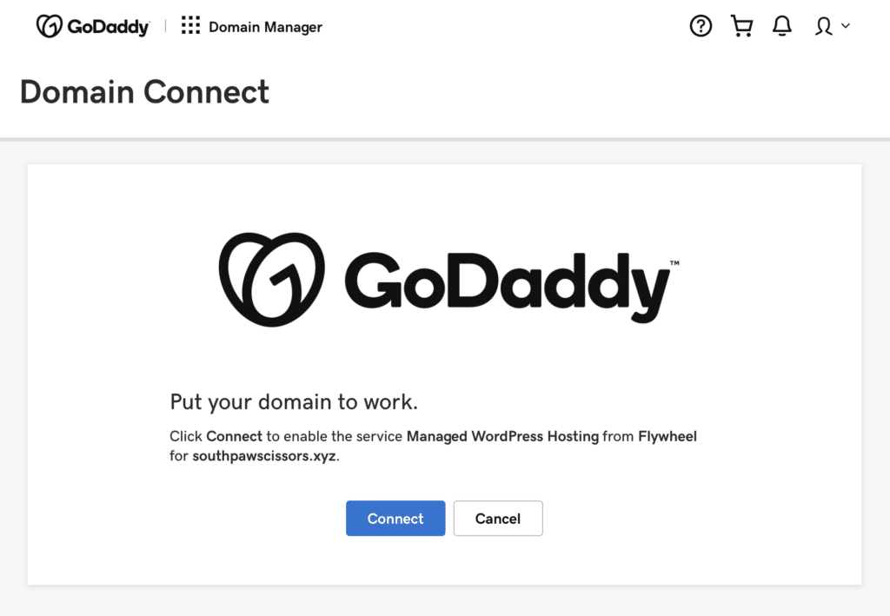Click the Cancel button

498,518
